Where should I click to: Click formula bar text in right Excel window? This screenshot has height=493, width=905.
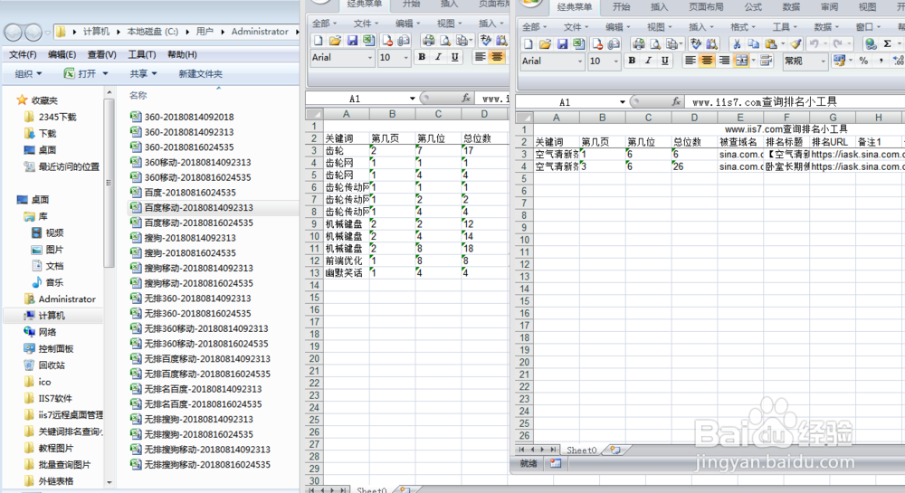tap(764, 102)
